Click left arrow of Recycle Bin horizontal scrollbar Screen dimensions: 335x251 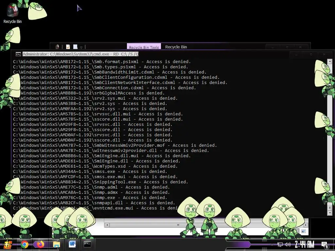pos(107,225)
